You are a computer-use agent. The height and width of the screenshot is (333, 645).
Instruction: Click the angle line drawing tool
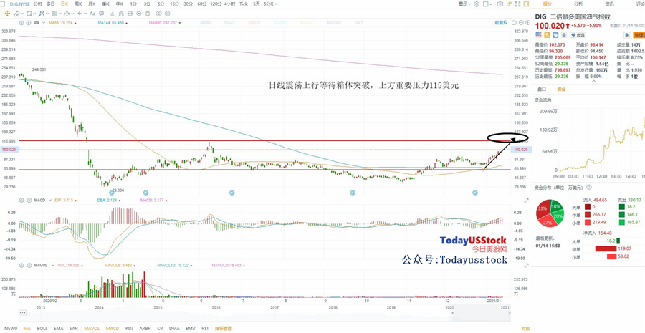[x=112, y=14]
